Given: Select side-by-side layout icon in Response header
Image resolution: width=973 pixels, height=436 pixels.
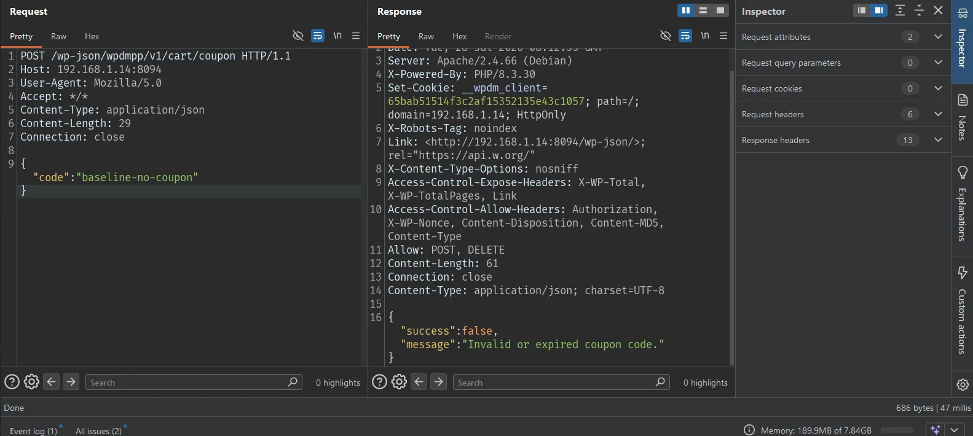Looking at the screenshot, I should click(686, 10).
